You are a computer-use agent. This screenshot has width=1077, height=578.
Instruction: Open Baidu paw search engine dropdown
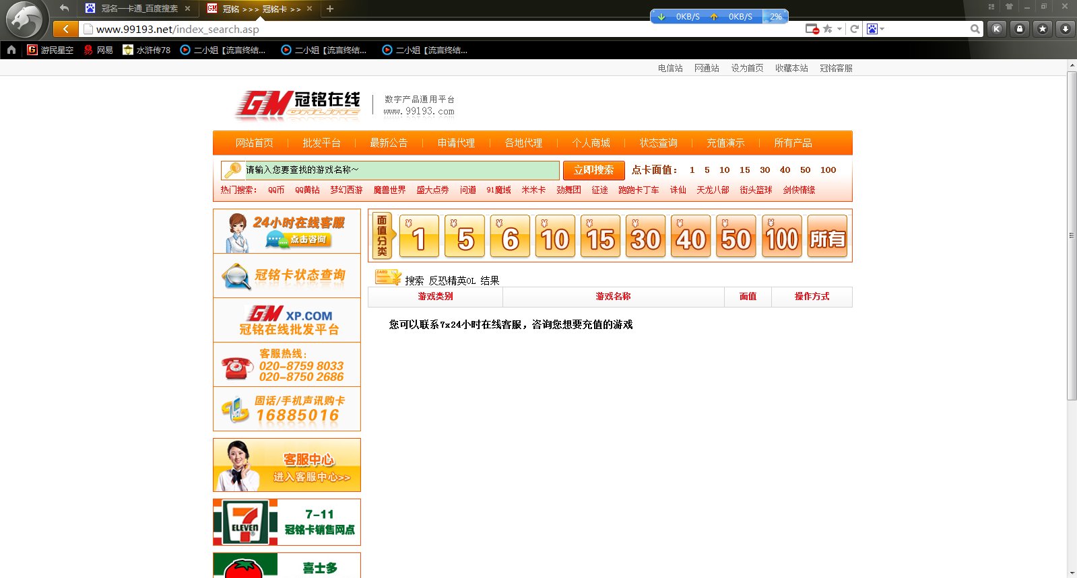coord(875,29)
